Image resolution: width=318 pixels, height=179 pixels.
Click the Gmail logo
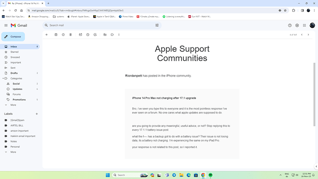click(x=19, y=25)
